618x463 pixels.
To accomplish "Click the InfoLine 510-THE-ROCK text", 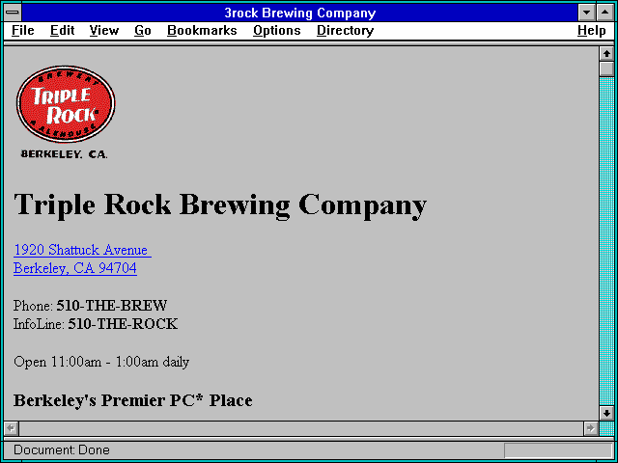I will tap(96, 324).
